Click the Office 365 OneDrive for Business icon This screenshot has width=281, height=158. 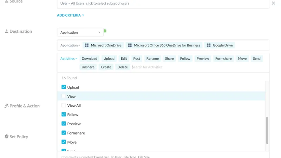(x=130, y=45)
